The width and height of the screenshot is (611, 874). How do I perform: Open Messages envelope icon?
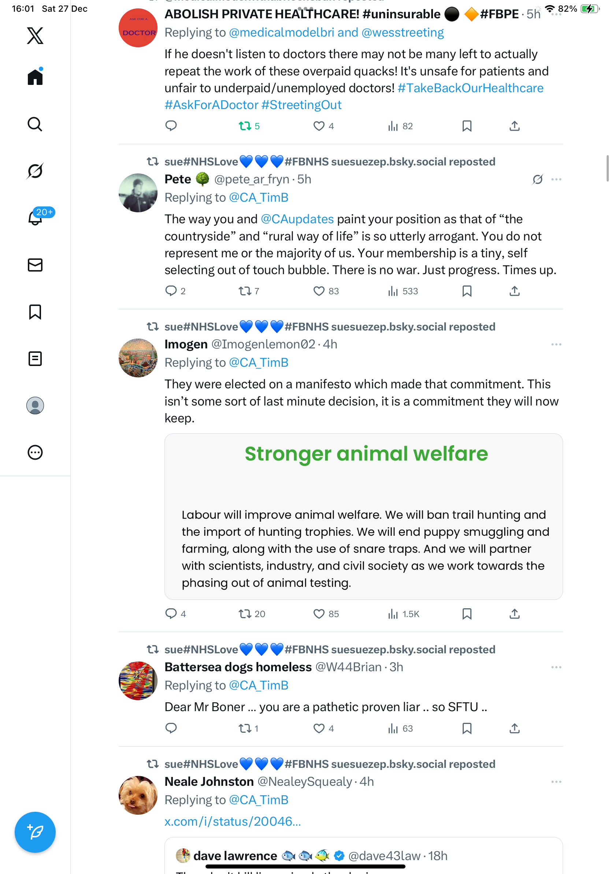coord(35,265)
